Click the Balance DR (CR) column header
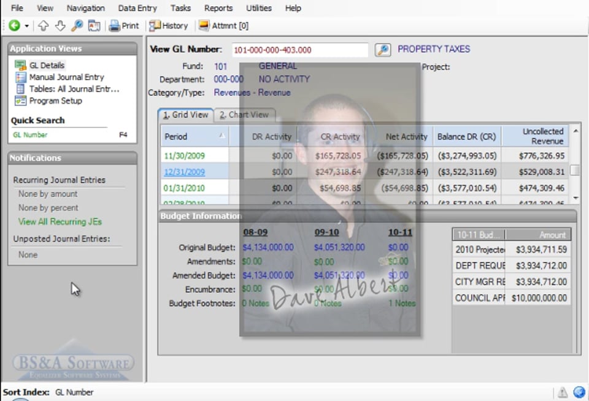 (x=467, y=136)
